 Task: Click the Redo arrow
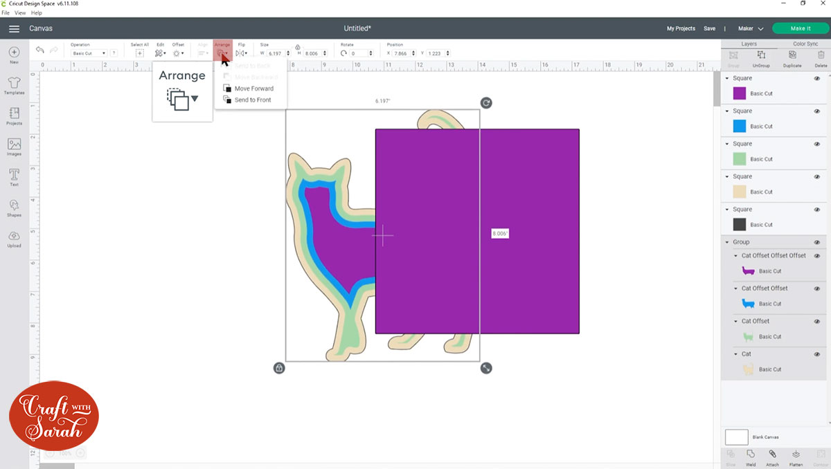point(54,50)
